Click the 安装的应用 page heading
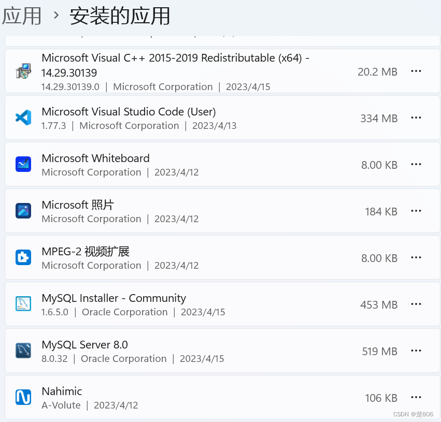The image size is (441, 422). click(120, 16)
